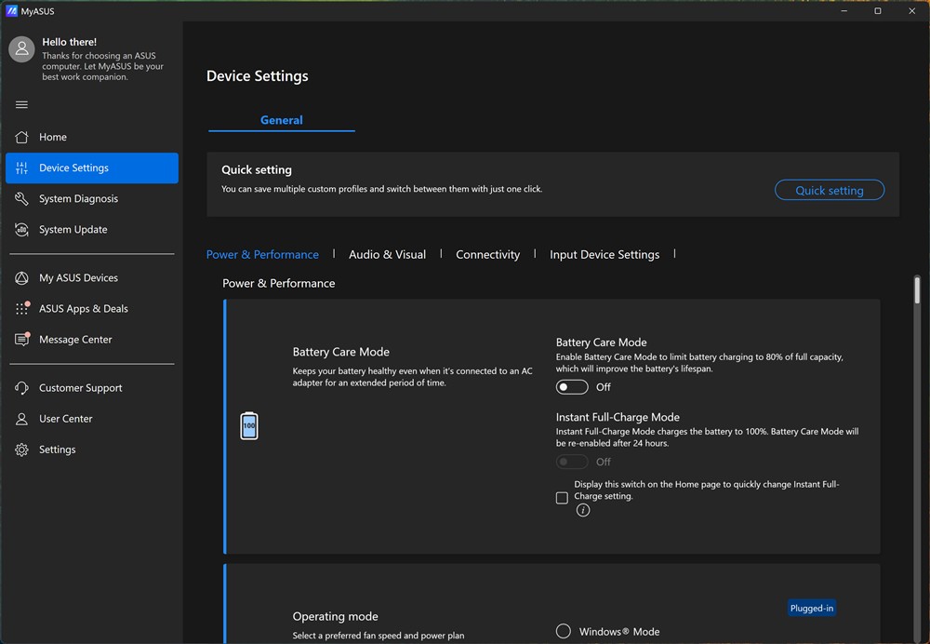Screen dimensions: 930x644
Task: Click the System Update icon
Action: tap(22, 230)
